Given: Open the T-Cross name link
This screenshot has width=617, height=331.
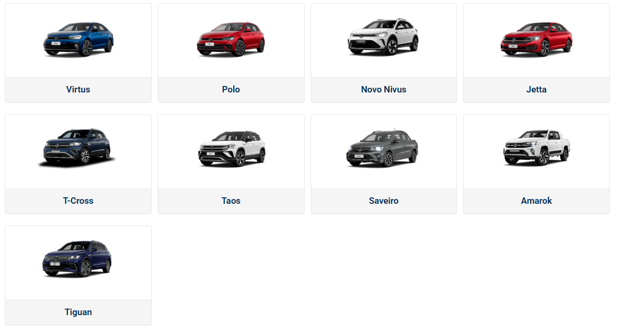Looking at the screenshot, I should coord(79,201).
